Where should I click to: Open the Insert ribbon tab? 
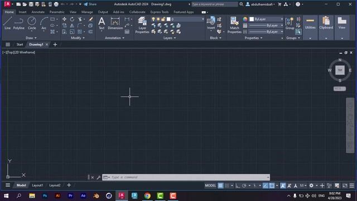pos(22,12)
